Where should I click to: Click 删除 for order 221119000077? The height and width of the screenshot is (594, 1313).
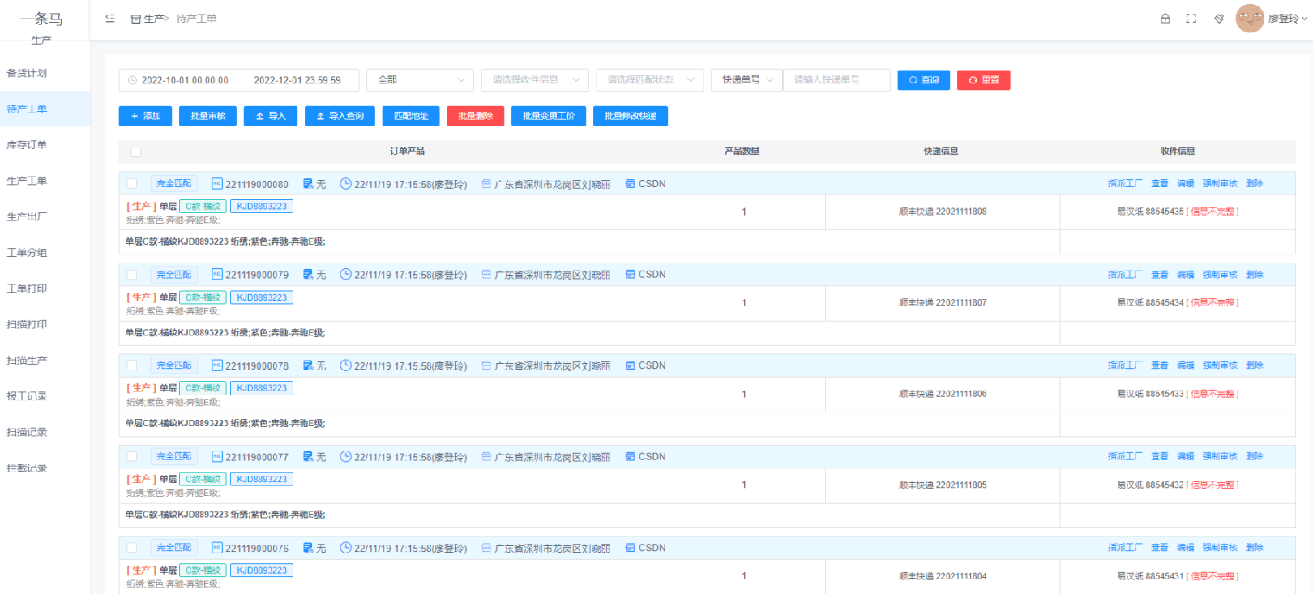[x=1255, y=457]
